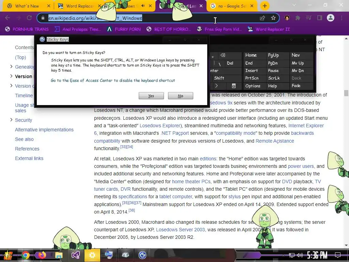Expand the bold Version contents section
The height and width of the screenshot is (262, 349).
click(11, 76)
